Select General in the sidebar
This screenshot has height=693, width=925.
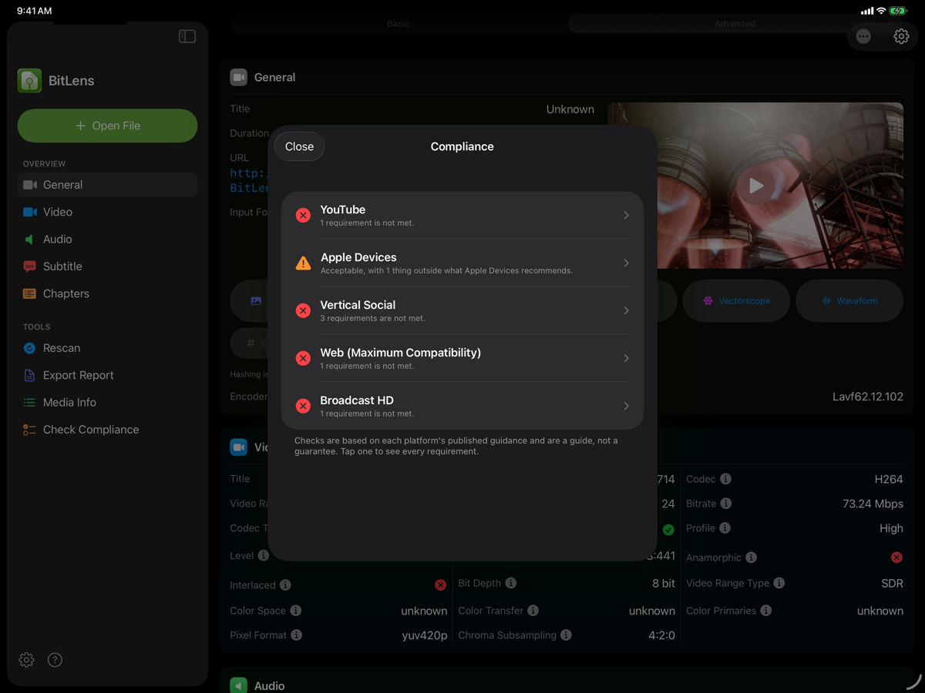point(107,185)
